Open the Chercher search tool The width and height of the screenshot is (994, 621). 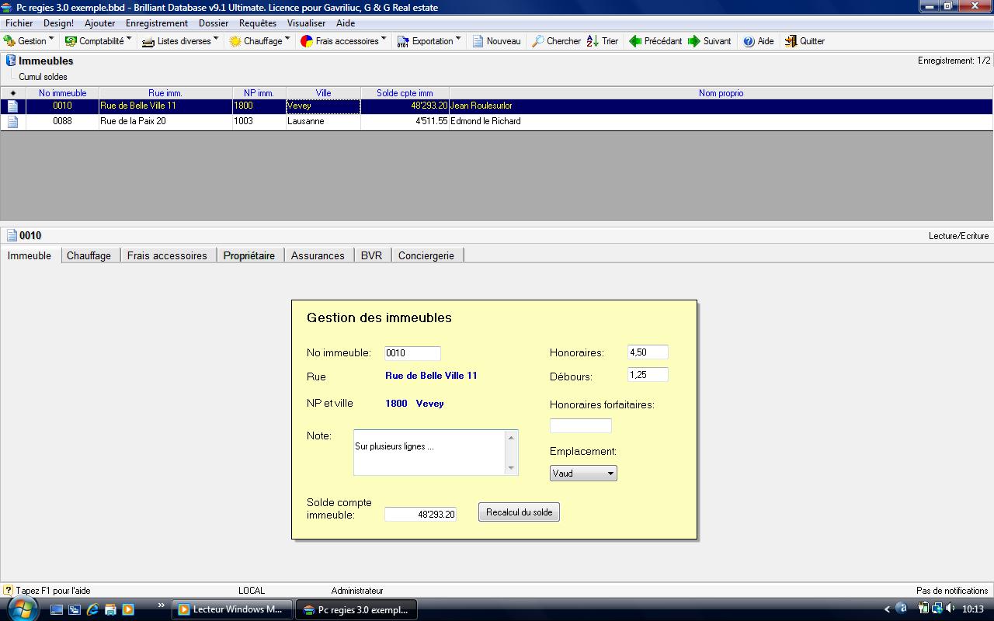(537, 41)
